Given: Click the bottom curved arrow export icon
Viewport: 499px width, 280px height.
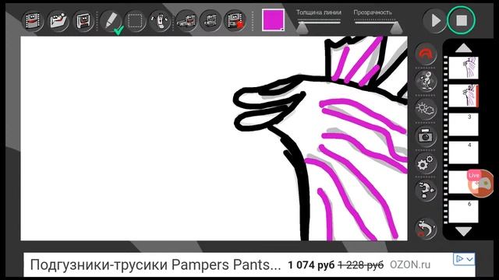Looking at the screenshot, I should click(x=426, y=228).
